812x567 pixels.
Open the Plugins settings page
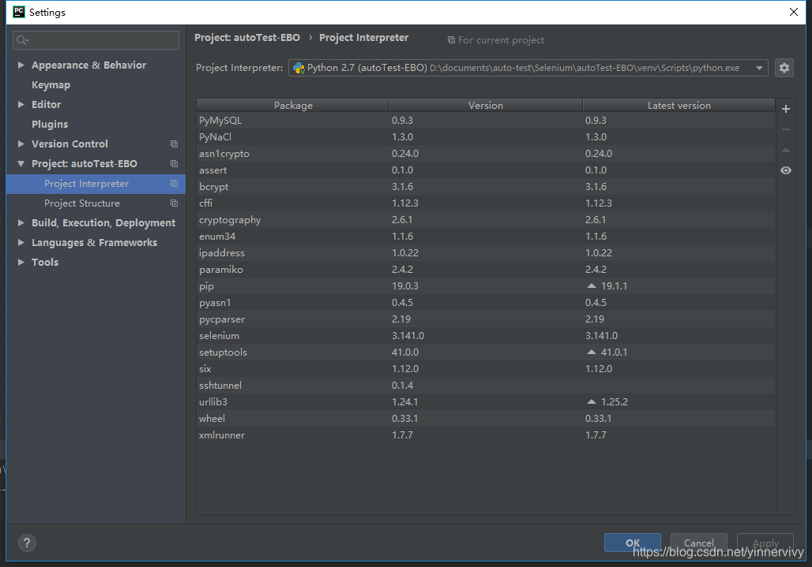(50, 124)
